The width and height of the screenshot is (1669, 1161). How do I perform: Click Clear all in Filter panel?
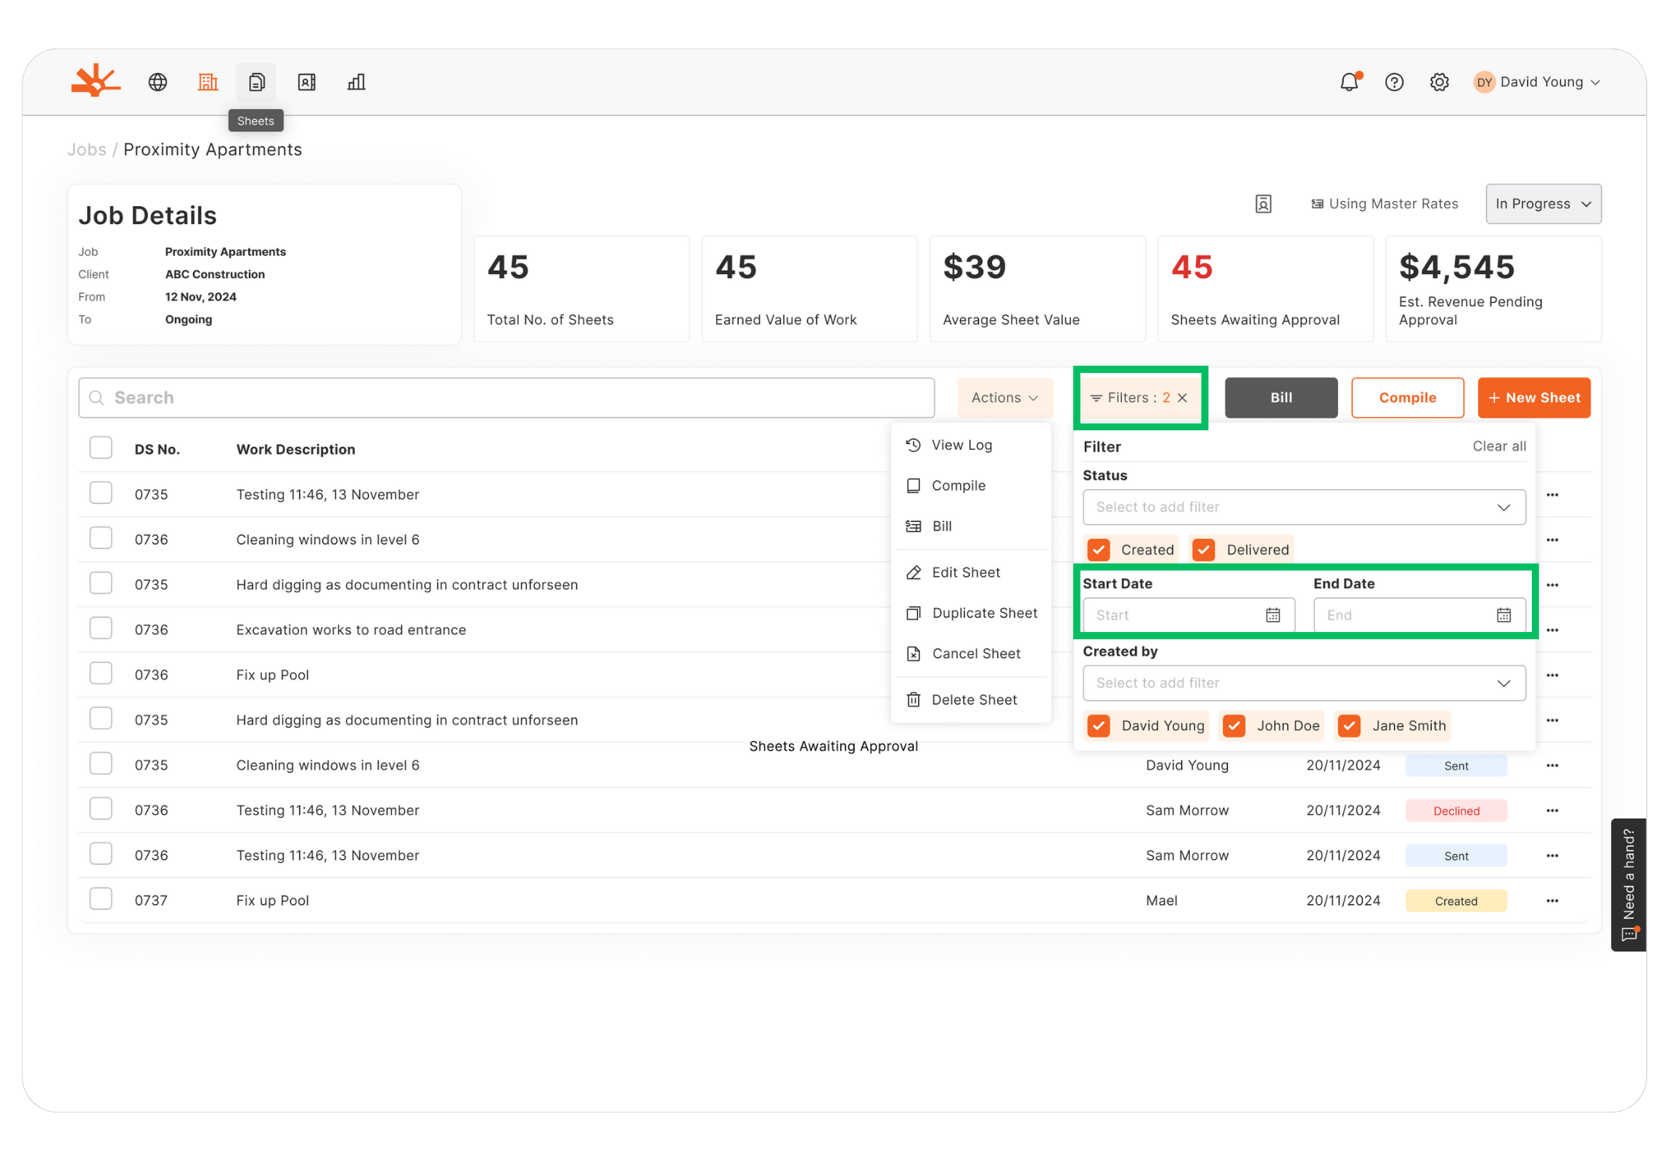pos(1498,446)
